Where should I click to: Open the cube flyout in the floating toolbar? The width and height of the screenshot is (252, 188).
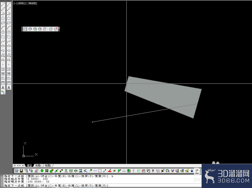point(25,29)
